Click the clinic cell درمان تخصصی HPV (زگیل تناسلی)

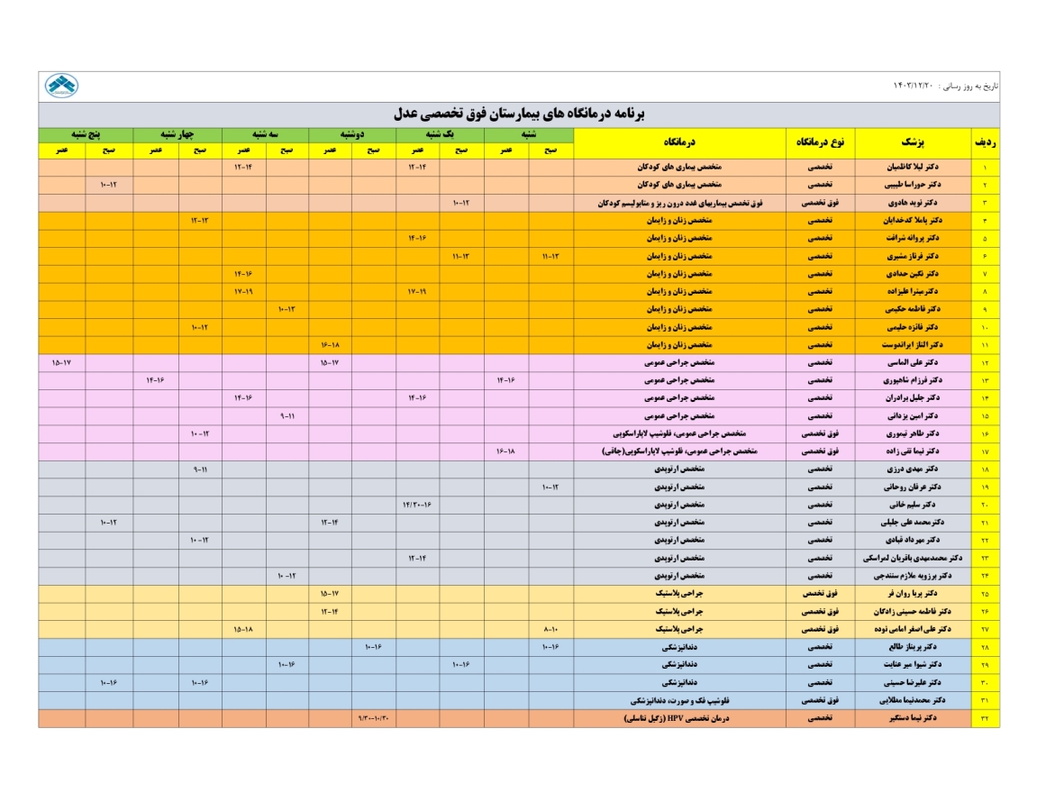tap(680, 718)
